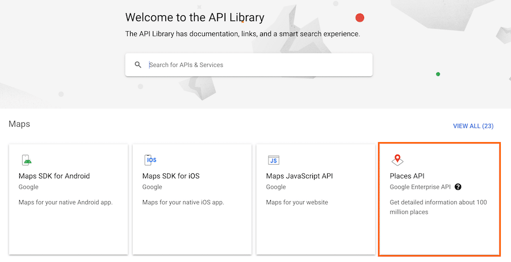Select the Maps JavaScript API title
The image size is (511, 262).
click(x=299, y=176)
